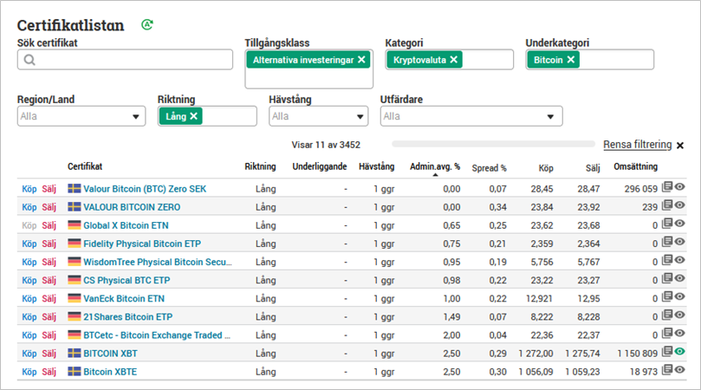The height and width of the screenshot is (390, 701).
Task: Click the X icon next to Rensa filtrering
Action: pyautogui.click(x=680, y=146)
